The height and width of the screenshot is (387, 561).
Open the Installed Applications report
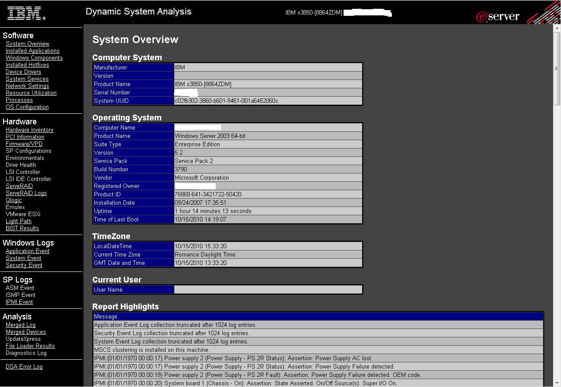pos(33,51)
